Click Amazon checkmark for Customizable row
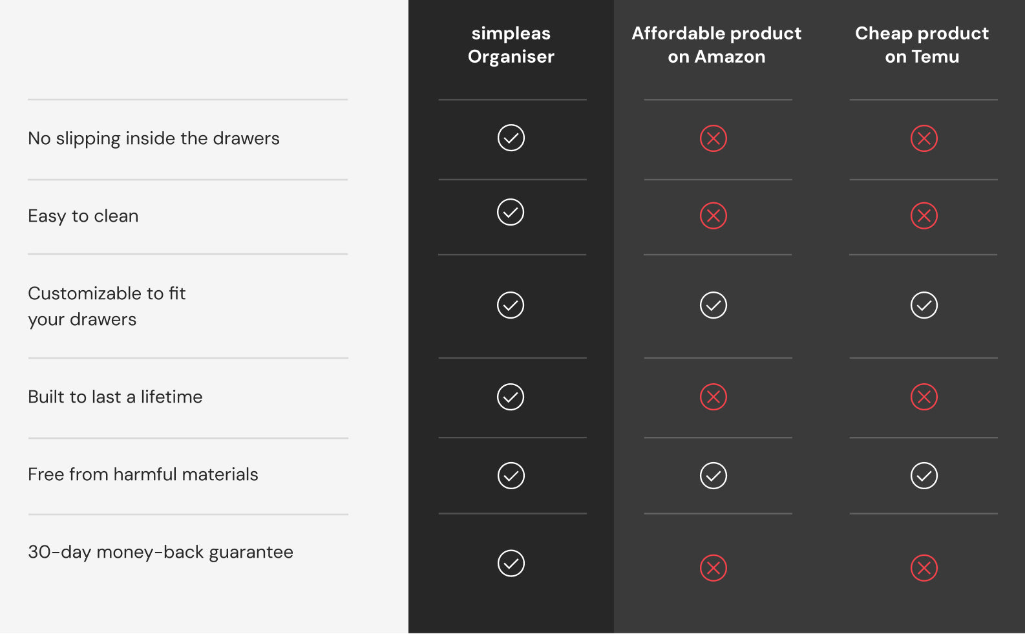The height and width of the screenshot is (634, 1025). (713, 305)
